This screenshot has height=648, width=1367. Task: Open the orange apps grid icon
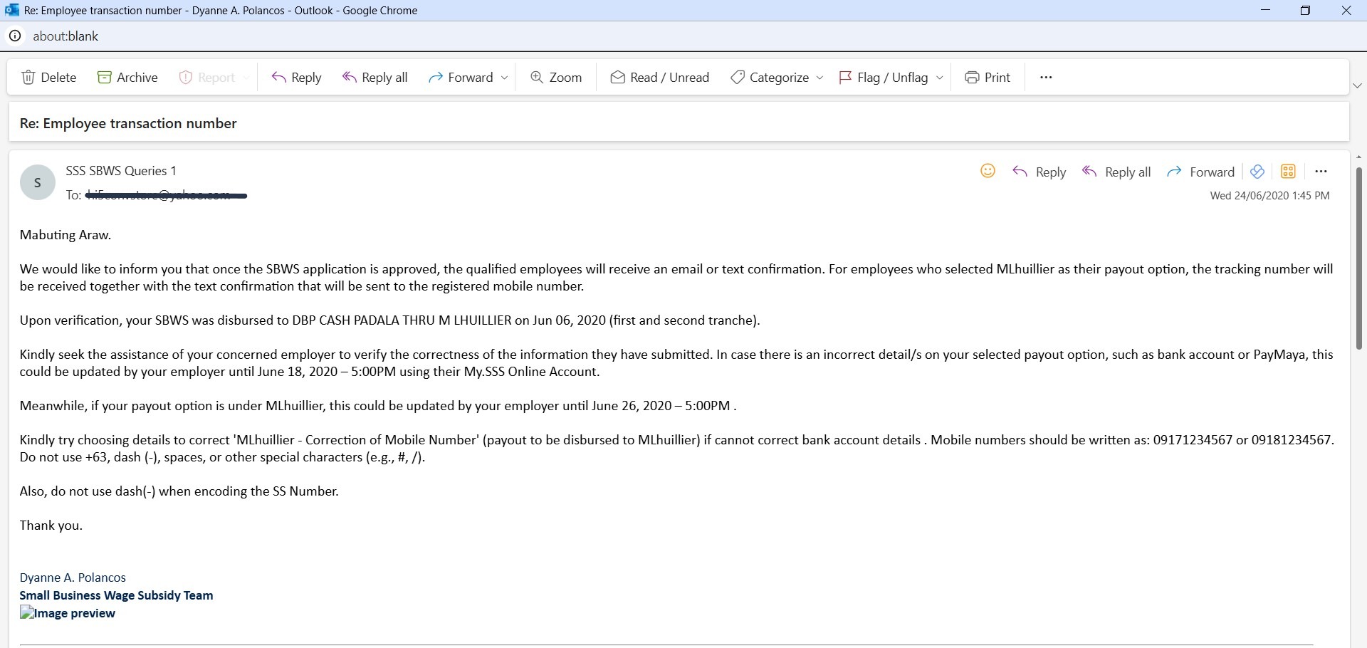1288,171
